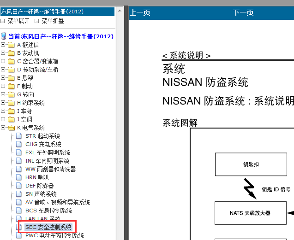This screenshot has height=240, width=294.
Task: Click the folder icon for I 车身
Action: click(11, 111)
